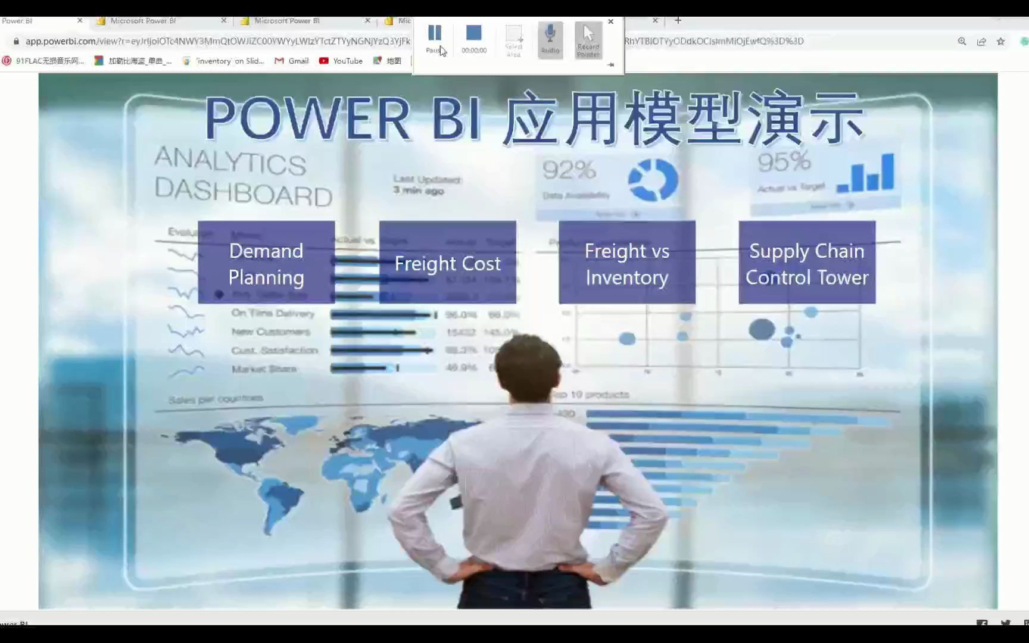Viewport: 1029px width, 643px height.
Task: Open the 91FLAC music bookmark
Action: pyautogui.click(x=43, y=61)
